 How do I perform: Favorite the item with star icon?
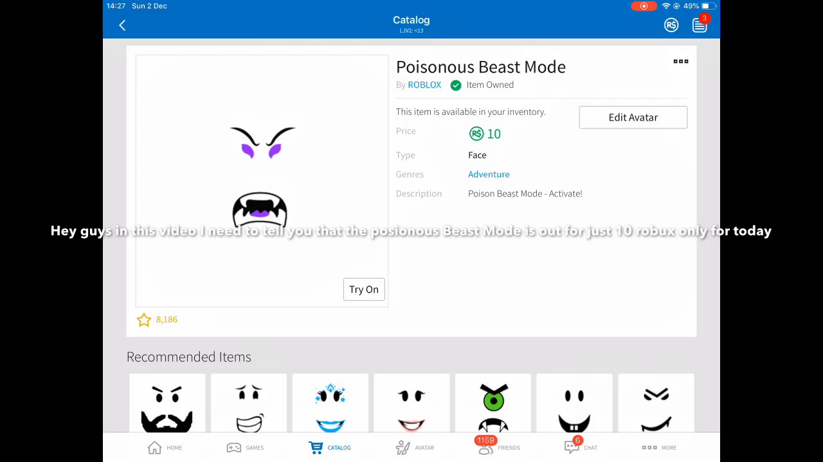coord(143,320)
